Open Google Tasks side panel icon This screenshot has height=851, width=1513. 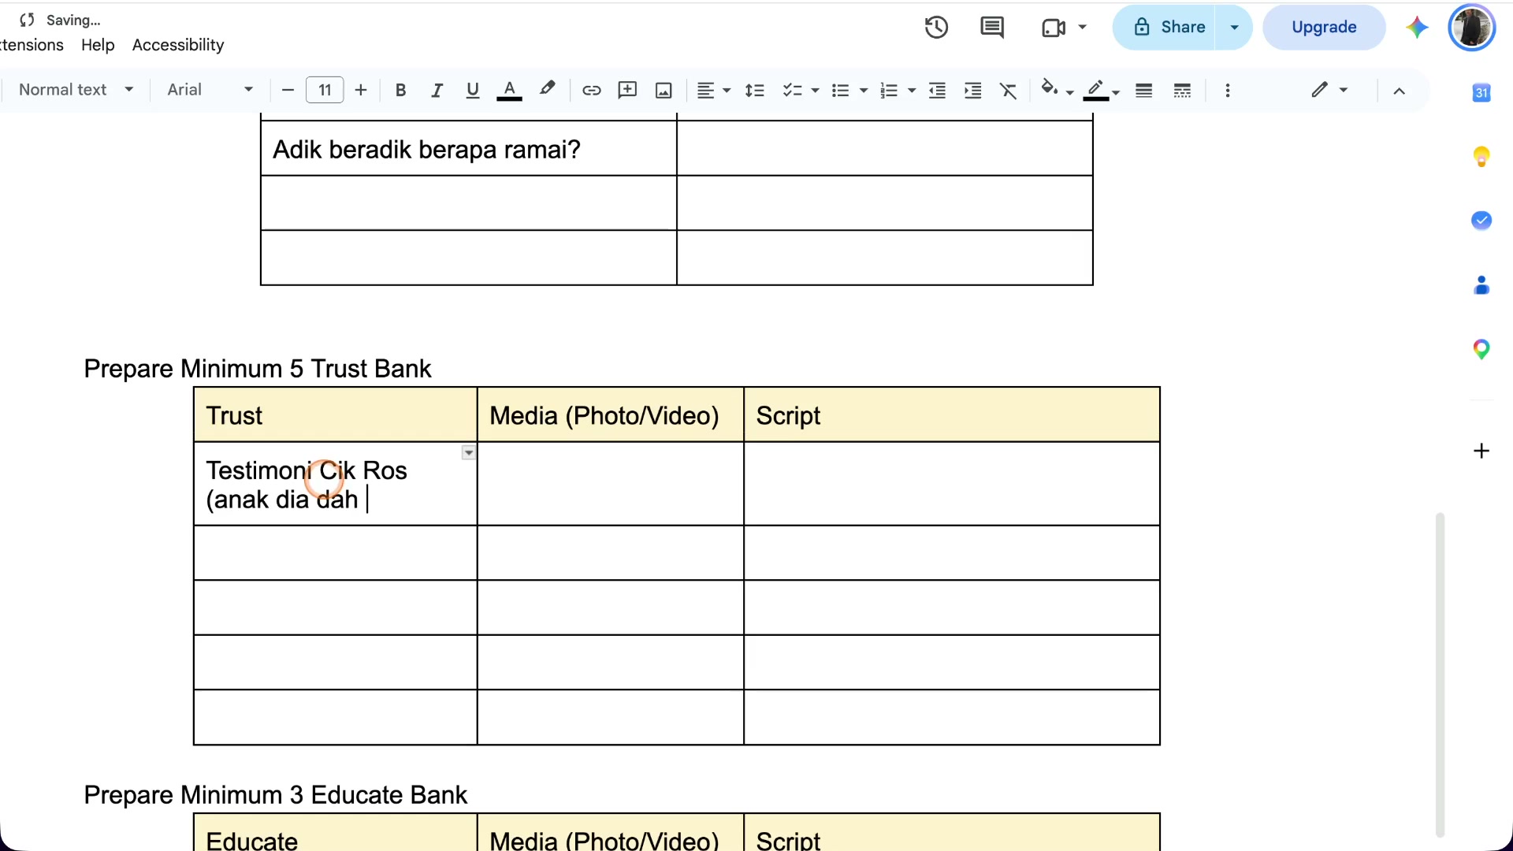point(1481,221)
